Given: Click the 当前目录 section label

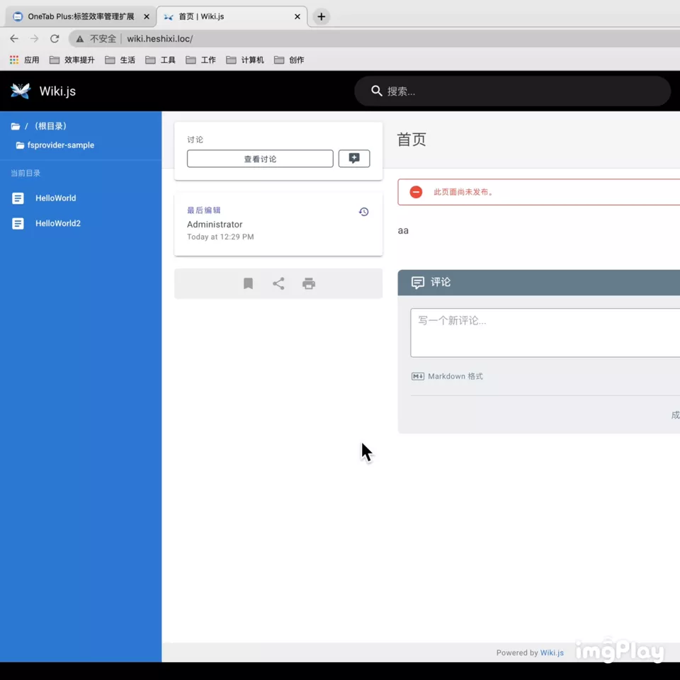Looking at the screenshot, I should tap(25, 173).
